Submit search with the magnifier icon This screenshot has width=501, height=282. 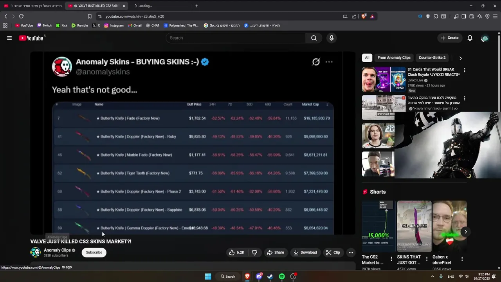click(x=314, y=38)
